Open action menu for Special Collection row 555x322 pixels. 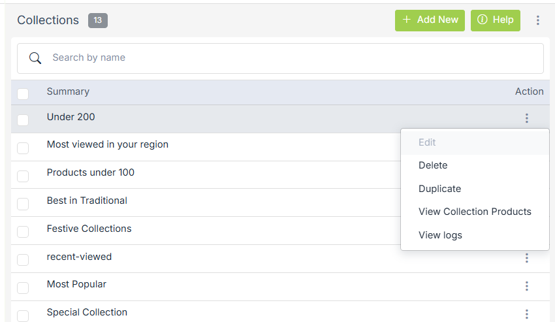click(x=526, y=314)
